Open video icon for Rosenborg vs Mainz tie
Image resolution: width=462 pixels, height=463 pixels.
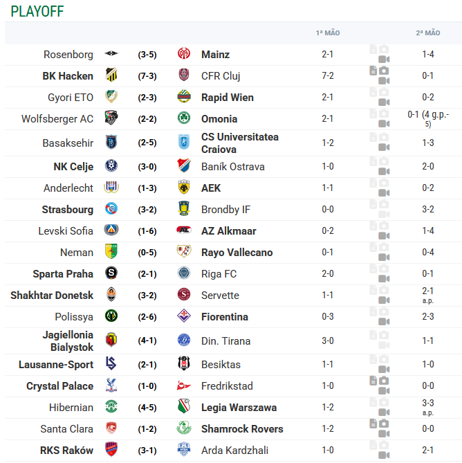pos(384,60)
